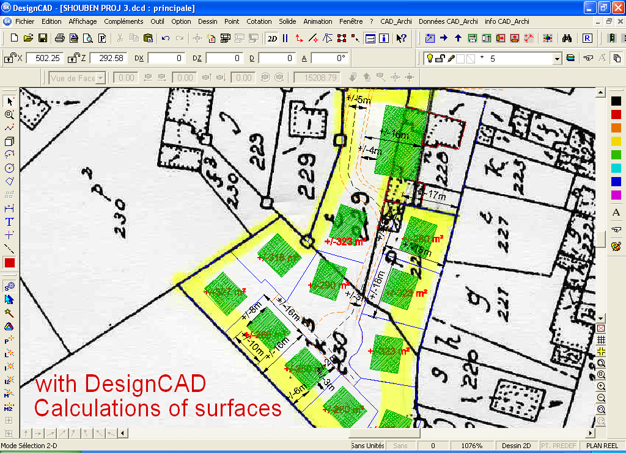This screenshot has width=626, height=453.
Task: Open the layer selector dropdown showing 5
Action: [x=556, y=58]
